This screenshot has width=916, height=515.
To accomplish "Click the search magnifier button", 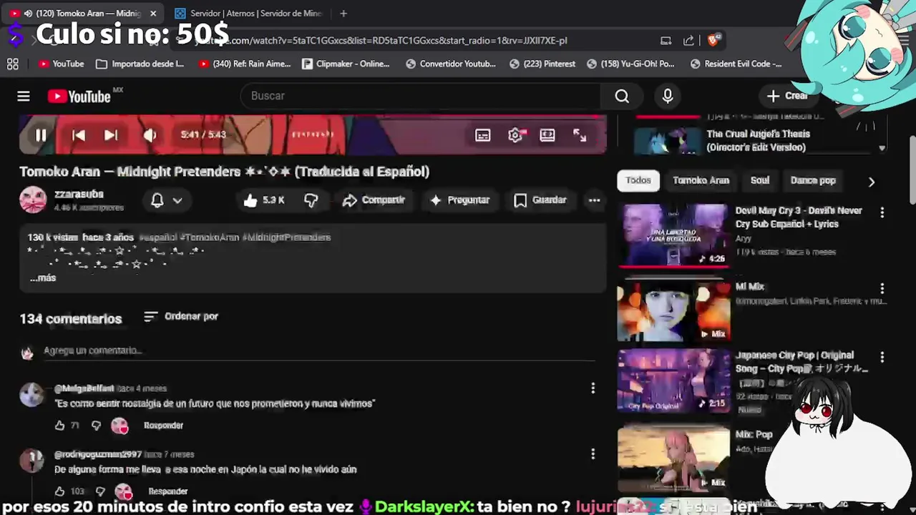I will (x=622, y=96).
